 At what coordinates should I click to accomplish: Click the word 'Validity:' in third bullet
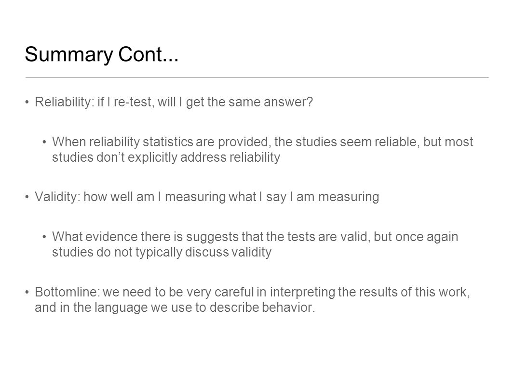(58, 197)
